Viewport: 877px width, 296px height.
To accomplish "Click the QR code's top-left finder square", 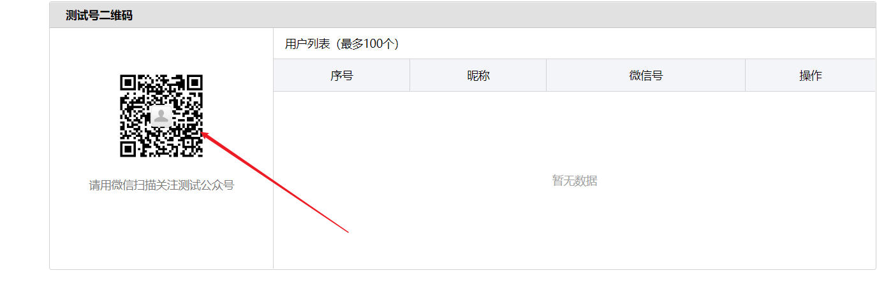I will (128, 83).
